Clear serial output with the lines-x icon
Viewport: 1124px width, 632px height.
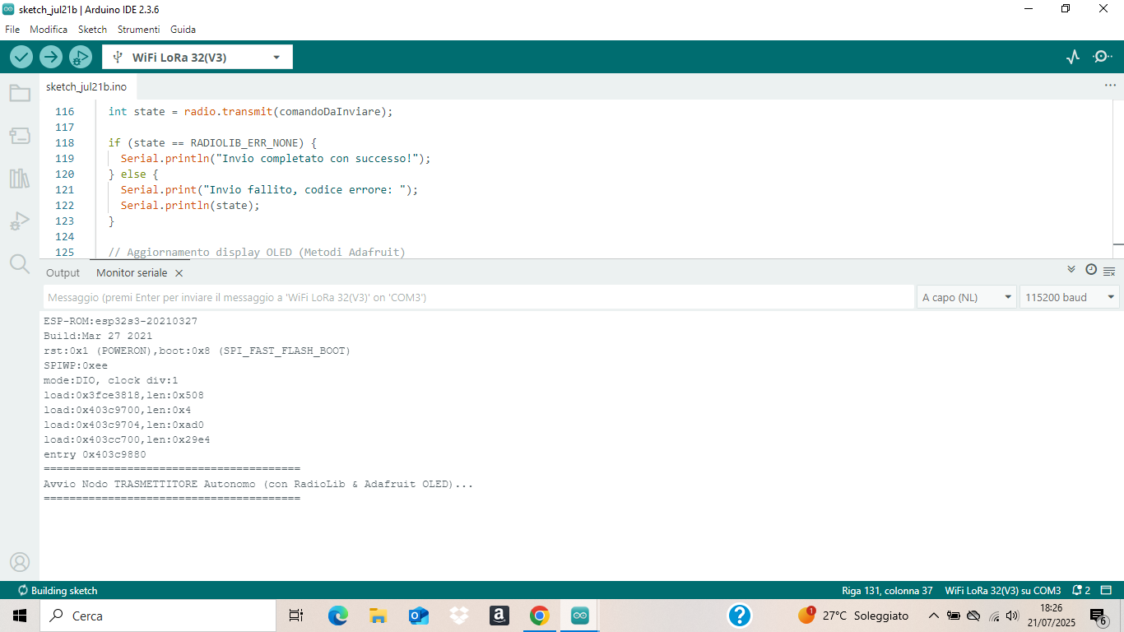coord(1109,271)
